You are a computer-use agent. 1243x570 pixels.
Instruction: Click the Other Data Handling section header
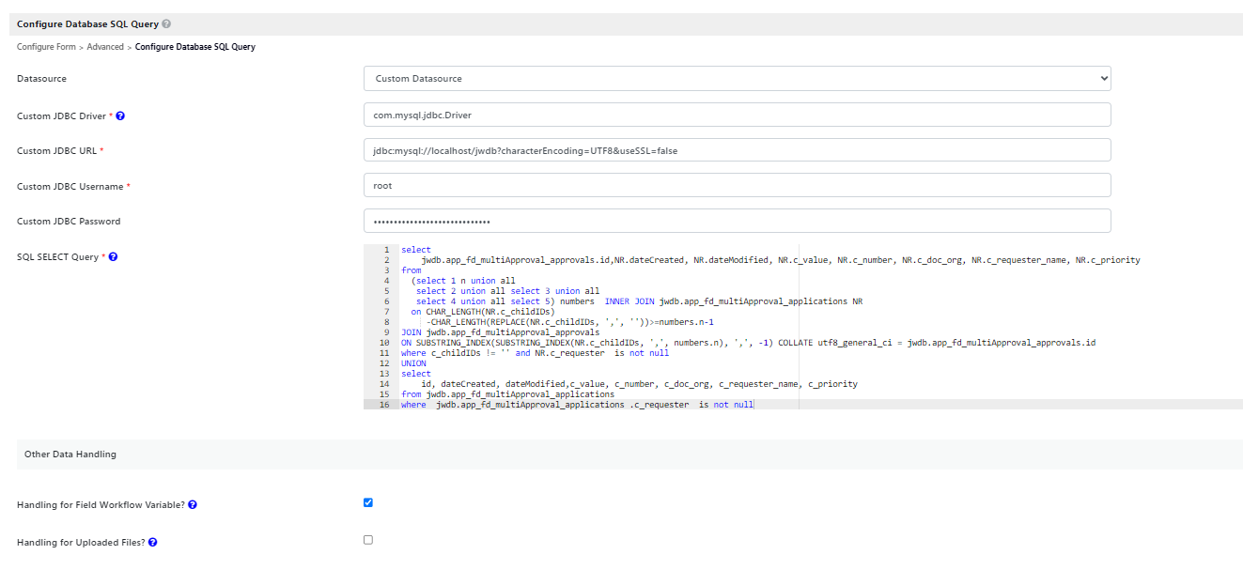coord(70,454)
